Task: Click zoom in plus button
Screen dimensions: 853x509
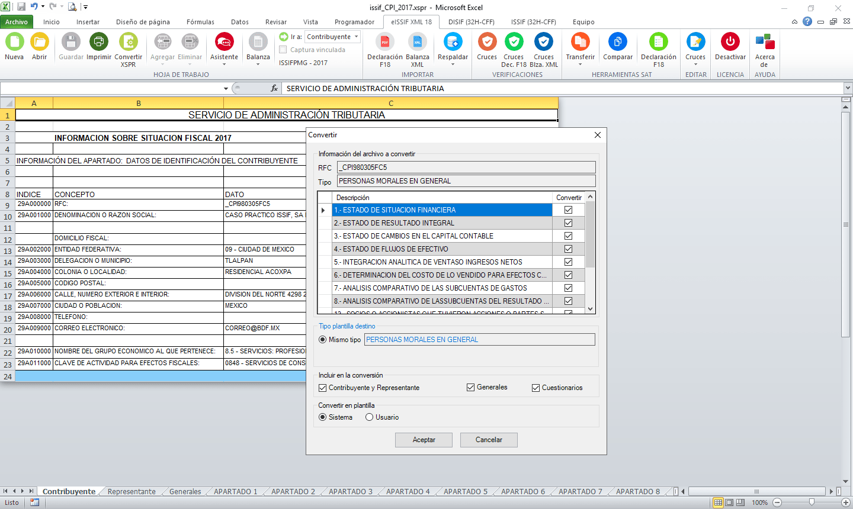Action: pos(846,502)
